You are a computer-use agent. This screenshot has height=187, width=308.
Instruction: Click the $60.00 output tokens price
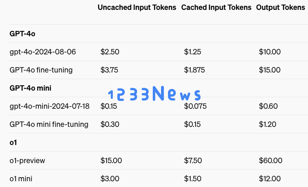(271, 161)
